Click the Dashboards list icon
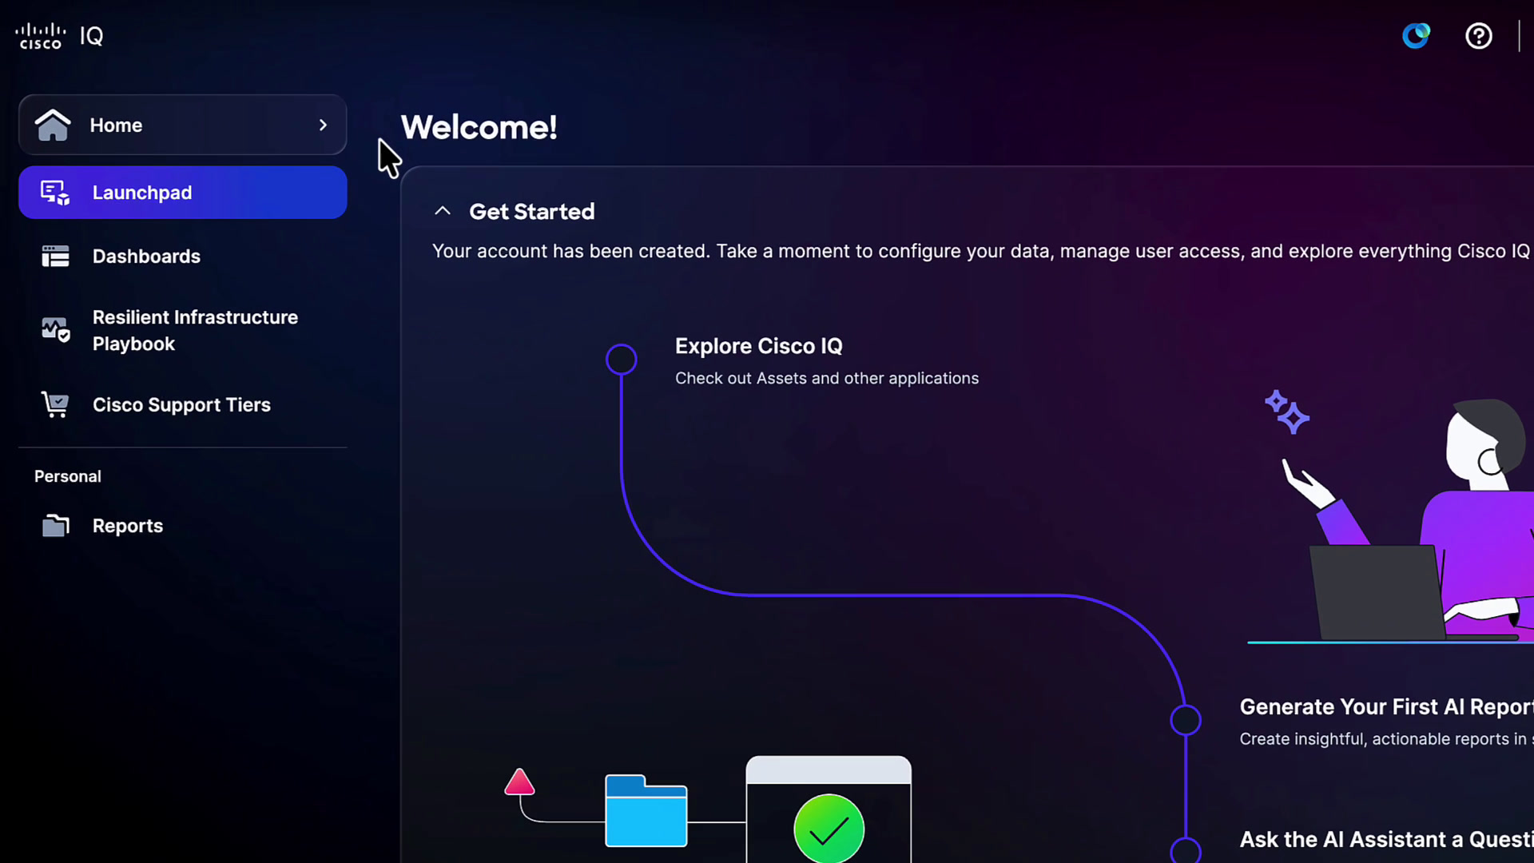The width and height of the screenshot is (1534, 863). coord(55,257)
